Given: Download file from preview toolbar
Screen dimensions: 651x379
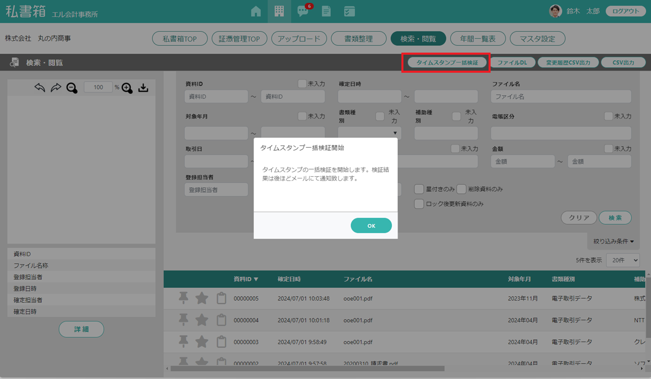Looking at the screenshot, I should tap(143, 87).
